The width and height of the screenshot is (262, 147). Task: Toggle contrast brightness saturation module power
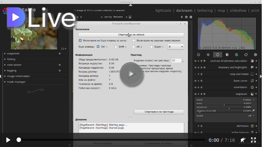click(195, 61)
